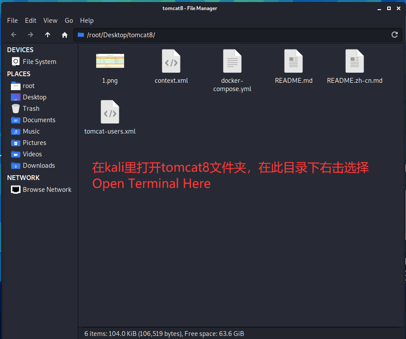Click the Browse Network monitor icon
Screen dimensions: 406x339
(16, 190)
